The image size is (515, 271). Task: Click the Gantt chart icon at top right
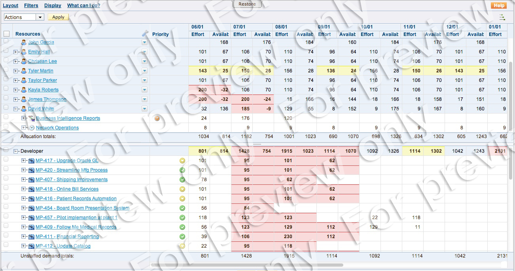click(502, 17)
